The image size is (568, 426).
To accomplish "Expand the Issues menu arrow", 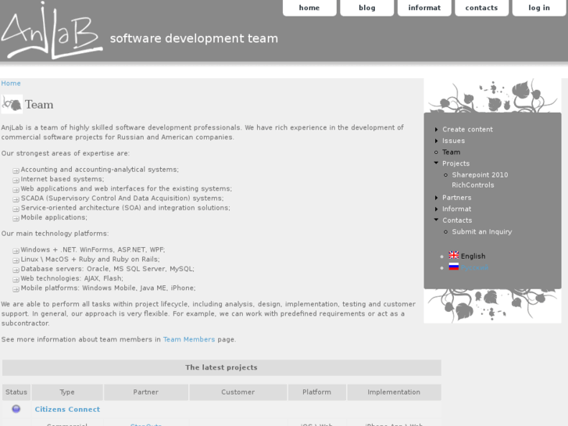I will pos(436,141).
